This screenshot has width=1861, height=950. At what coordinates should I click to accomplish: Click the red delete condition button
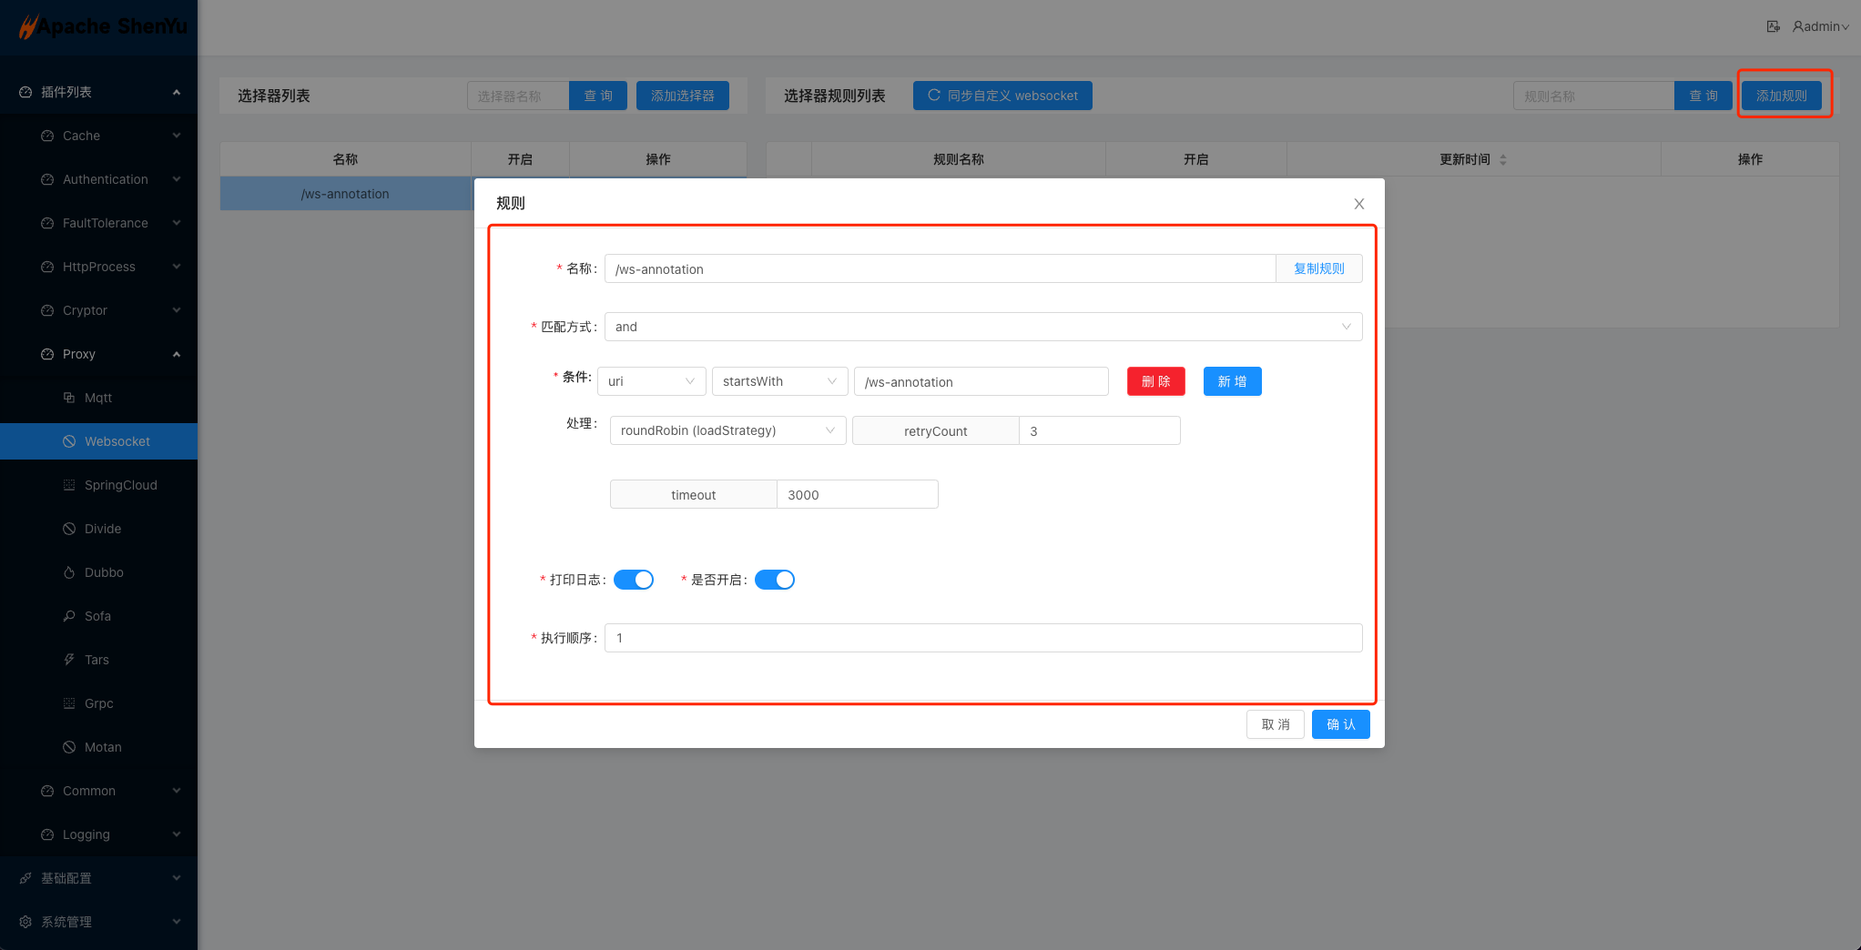click(1155, 381)
